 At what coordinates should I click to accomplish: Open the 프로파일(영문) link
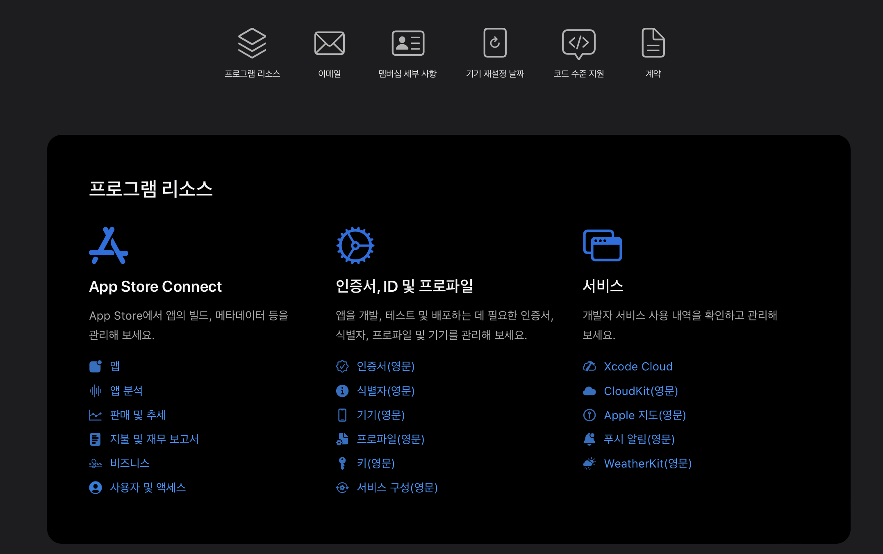tap(391, 439)
